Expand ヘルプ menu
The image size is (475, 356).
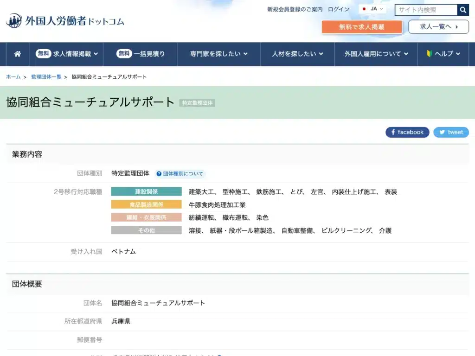[443, 54]
